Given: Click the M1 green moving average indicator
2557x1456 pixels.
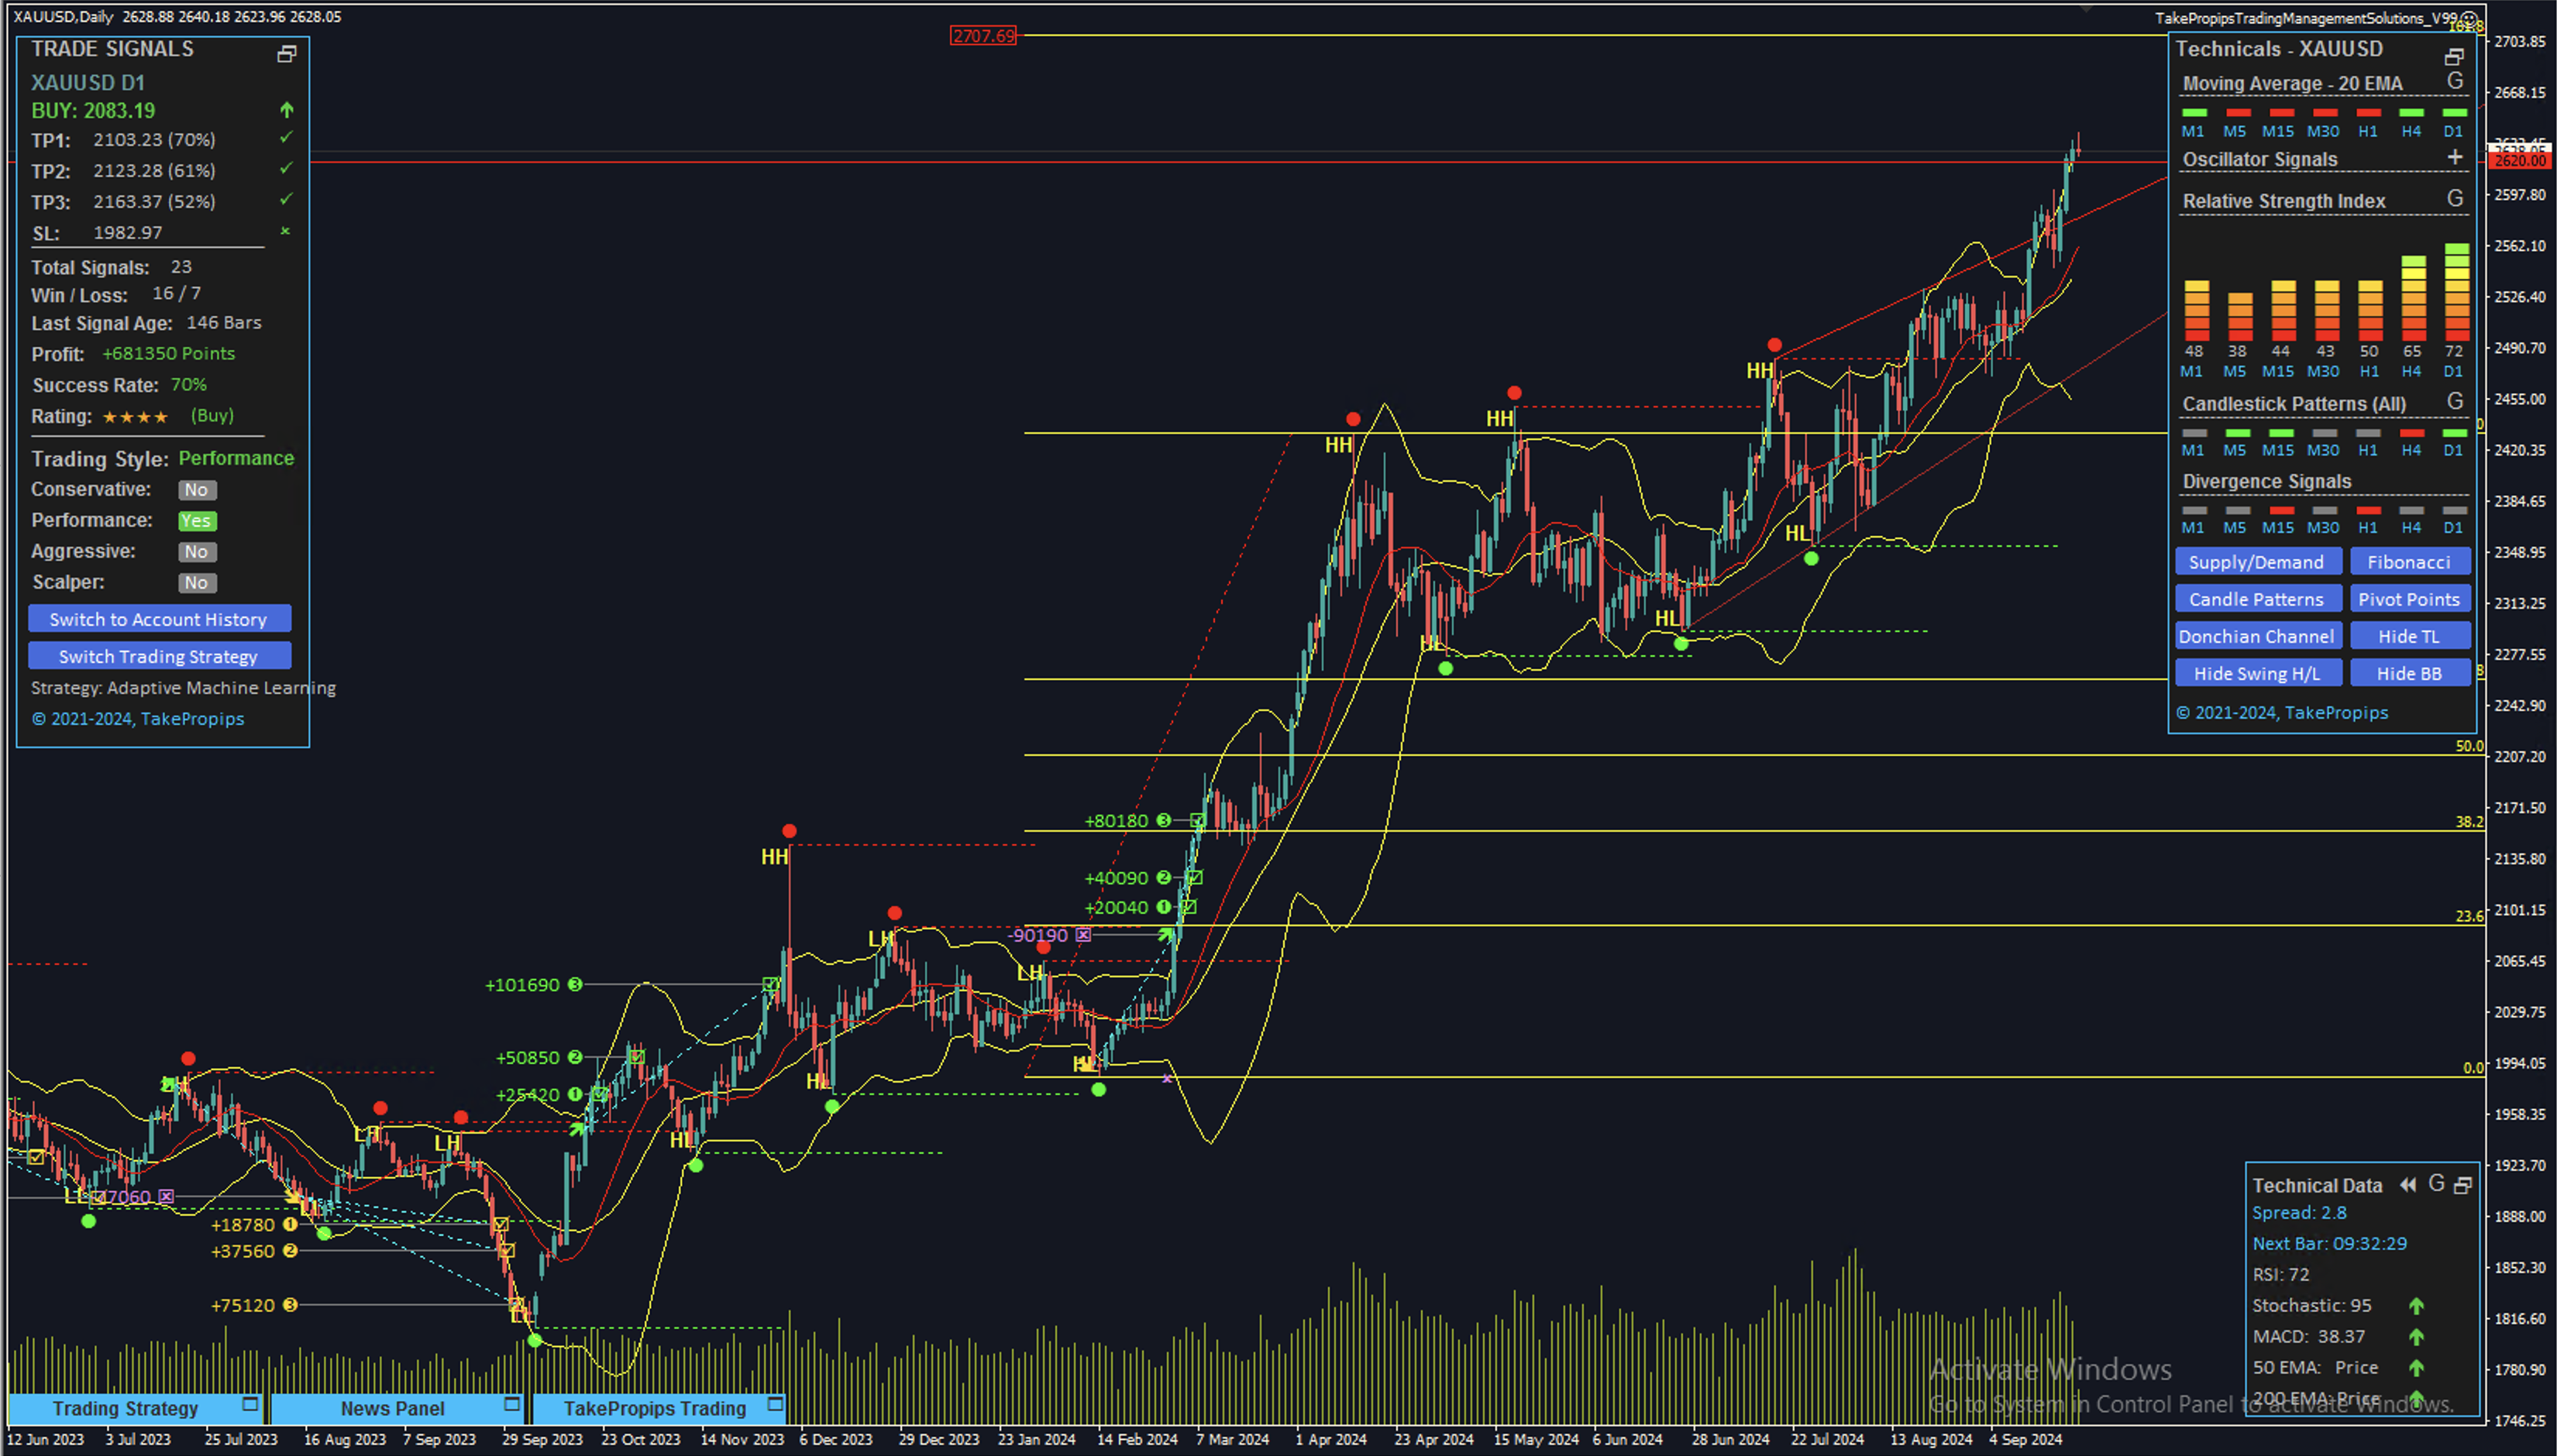Looking at the screenshot, I should (x=2194, y=112).
